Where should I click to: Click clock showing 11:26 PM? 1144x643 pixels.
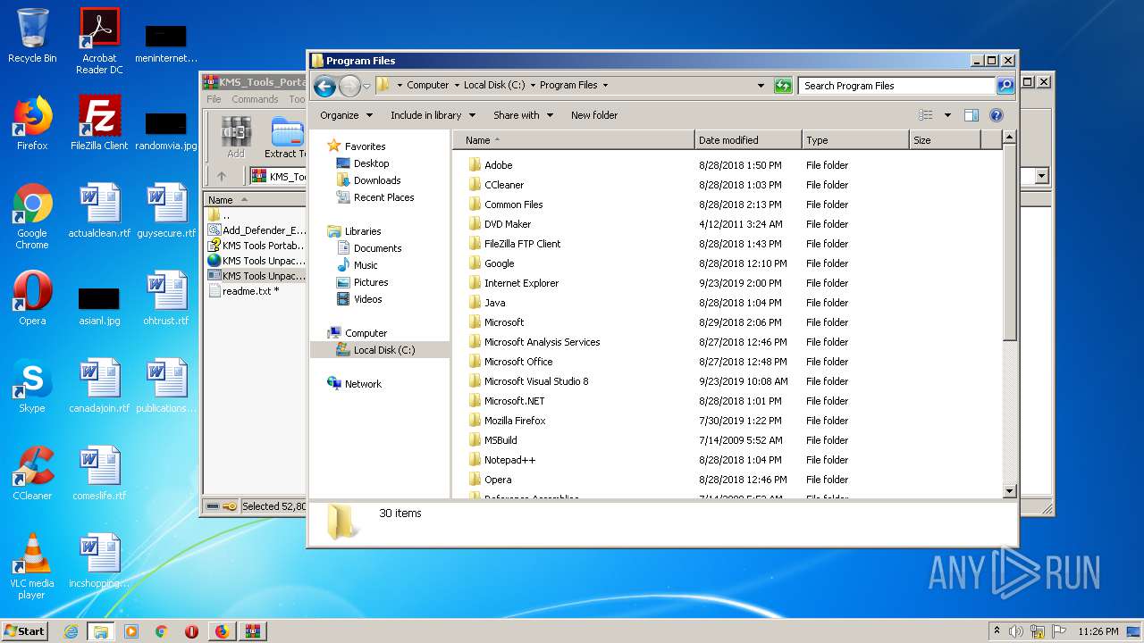coord(1098,631)
